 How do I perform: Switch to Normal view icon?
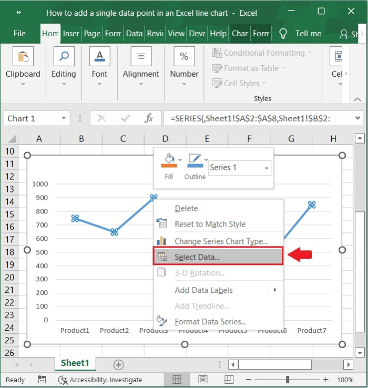pyautogui.click(x=177, y=380)
